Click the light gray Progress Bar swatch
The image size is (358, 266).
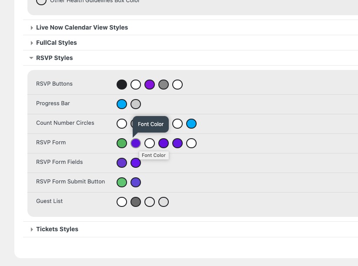(136, 104)
